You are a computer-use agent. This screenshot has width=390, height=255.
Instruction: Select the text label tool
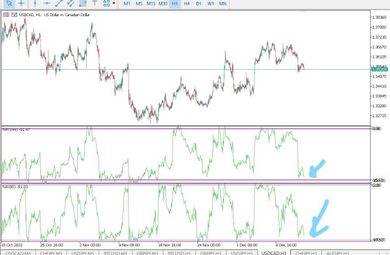pyautogui.click(x=94, y=4)
